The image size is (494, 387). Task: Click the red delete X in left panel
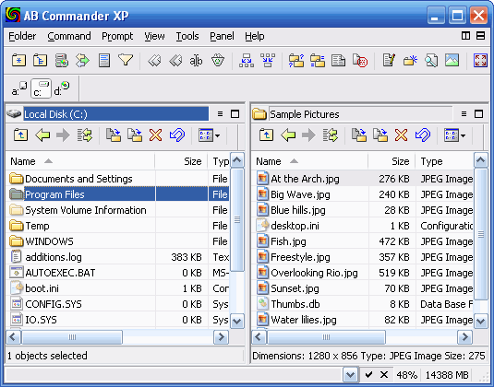[x=156, y=135]
